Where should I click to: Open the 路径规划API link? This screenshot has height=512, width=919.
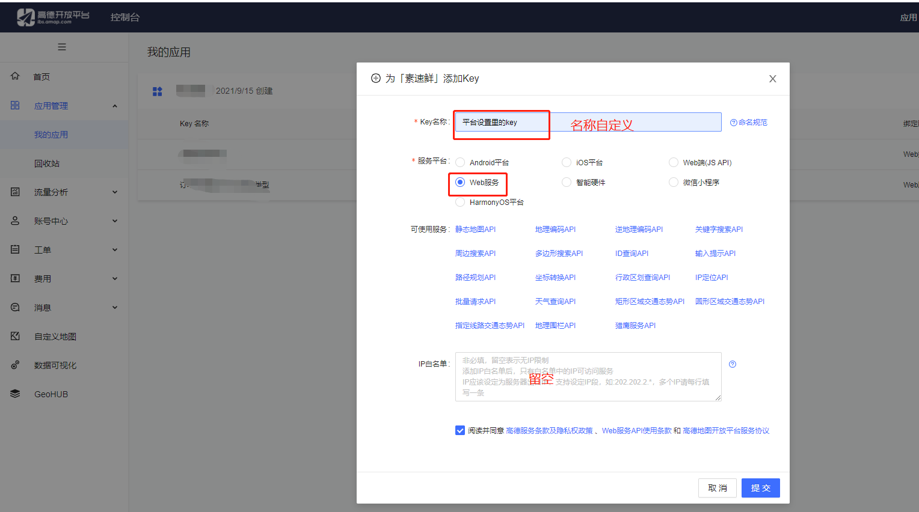(x=475, y=277)
